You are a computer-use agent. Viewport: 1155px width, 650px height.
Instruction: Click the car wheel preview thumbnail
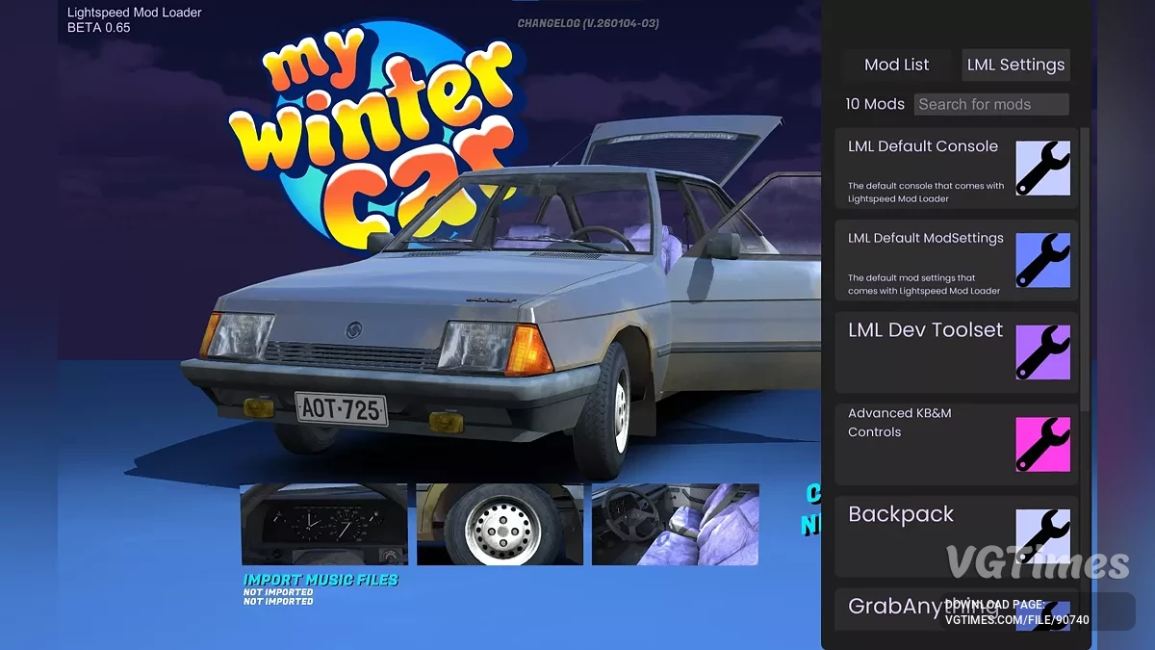[500, 524]
